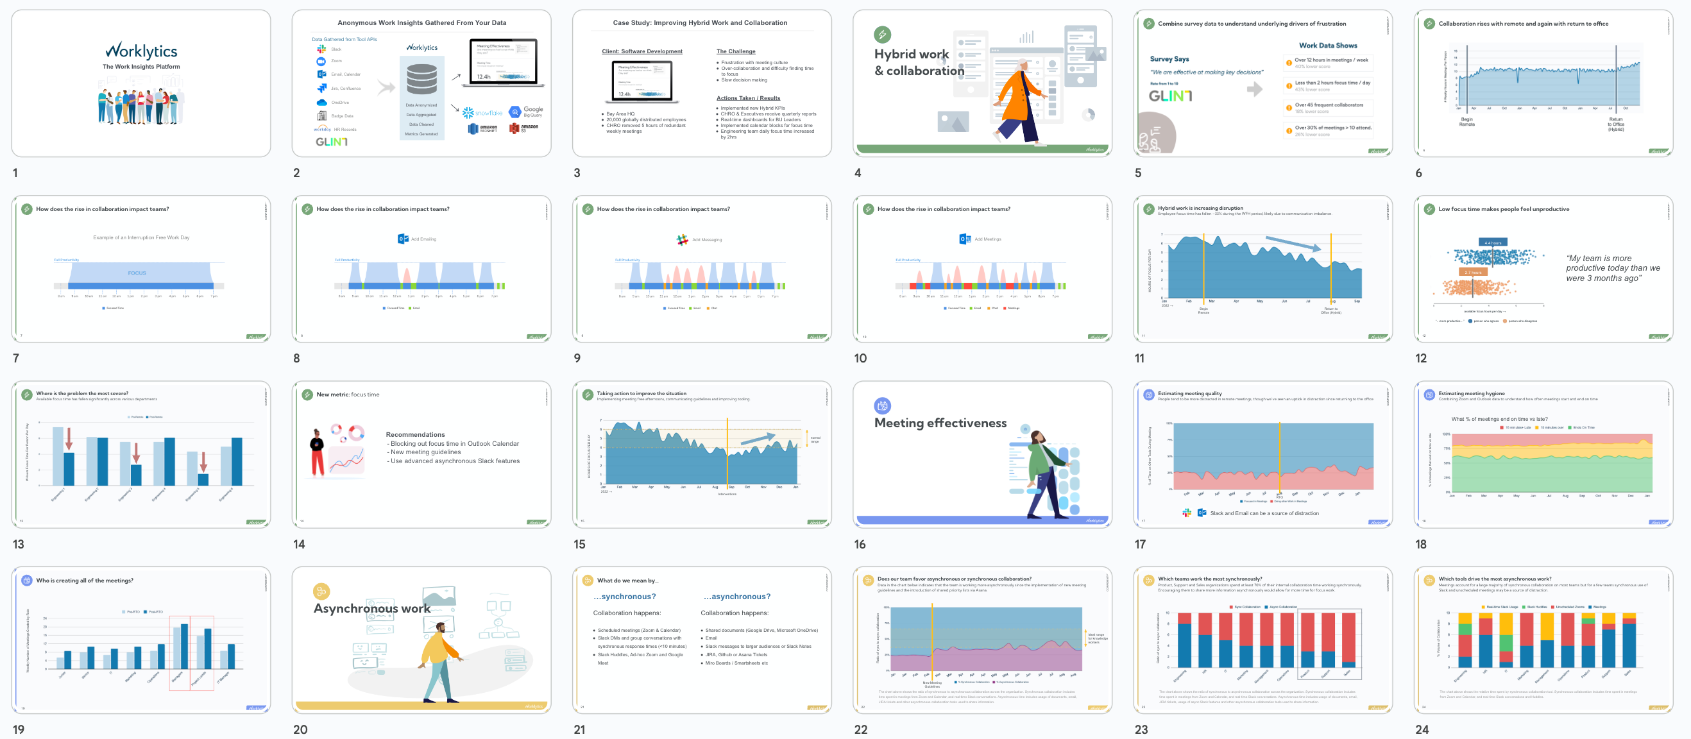Open slide 5 about survey data drivers
1691x739 pixels.
[1262, 83]
